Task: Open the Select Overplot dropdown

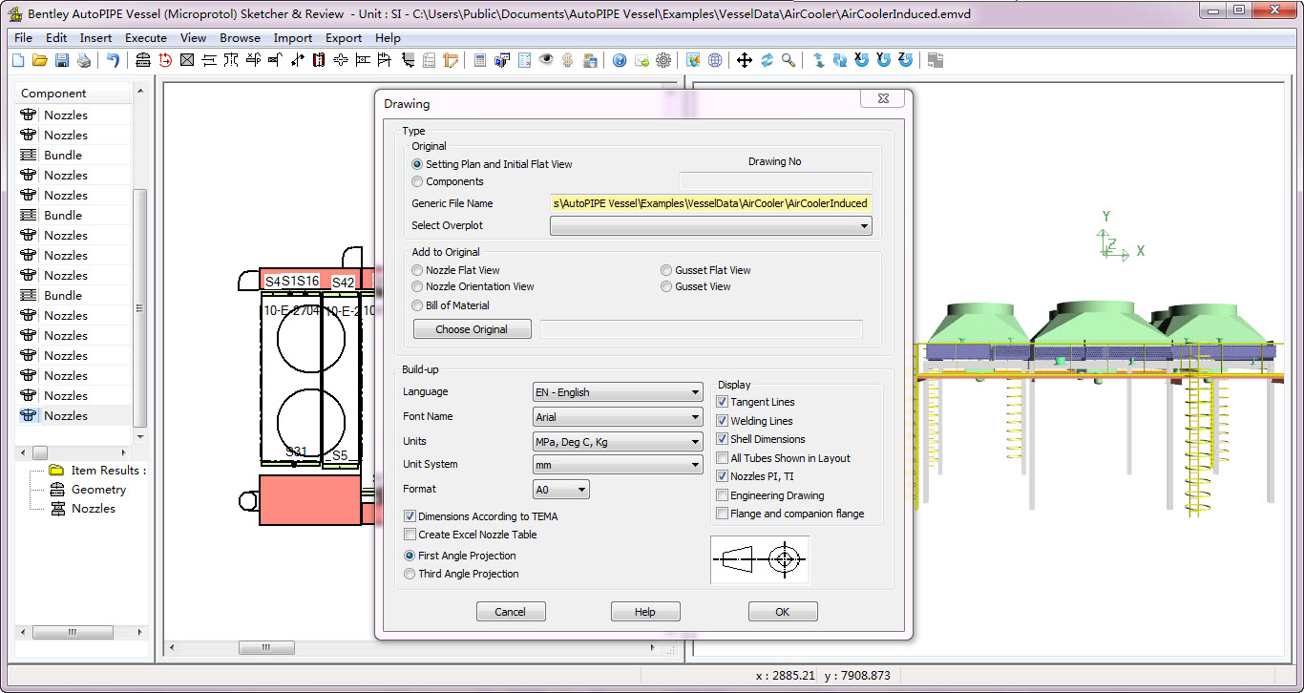Action: [x=711, y=226]
